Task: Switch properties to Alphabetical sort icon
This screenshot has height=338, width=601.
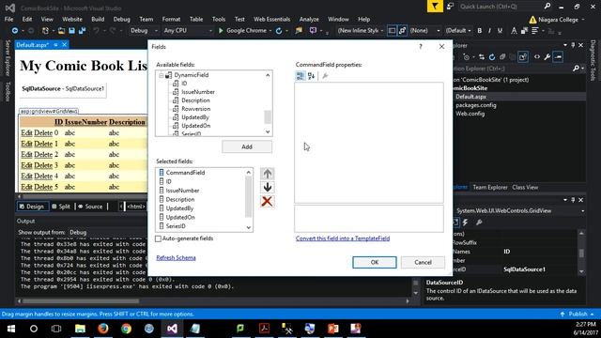Action: coord(311,76)
